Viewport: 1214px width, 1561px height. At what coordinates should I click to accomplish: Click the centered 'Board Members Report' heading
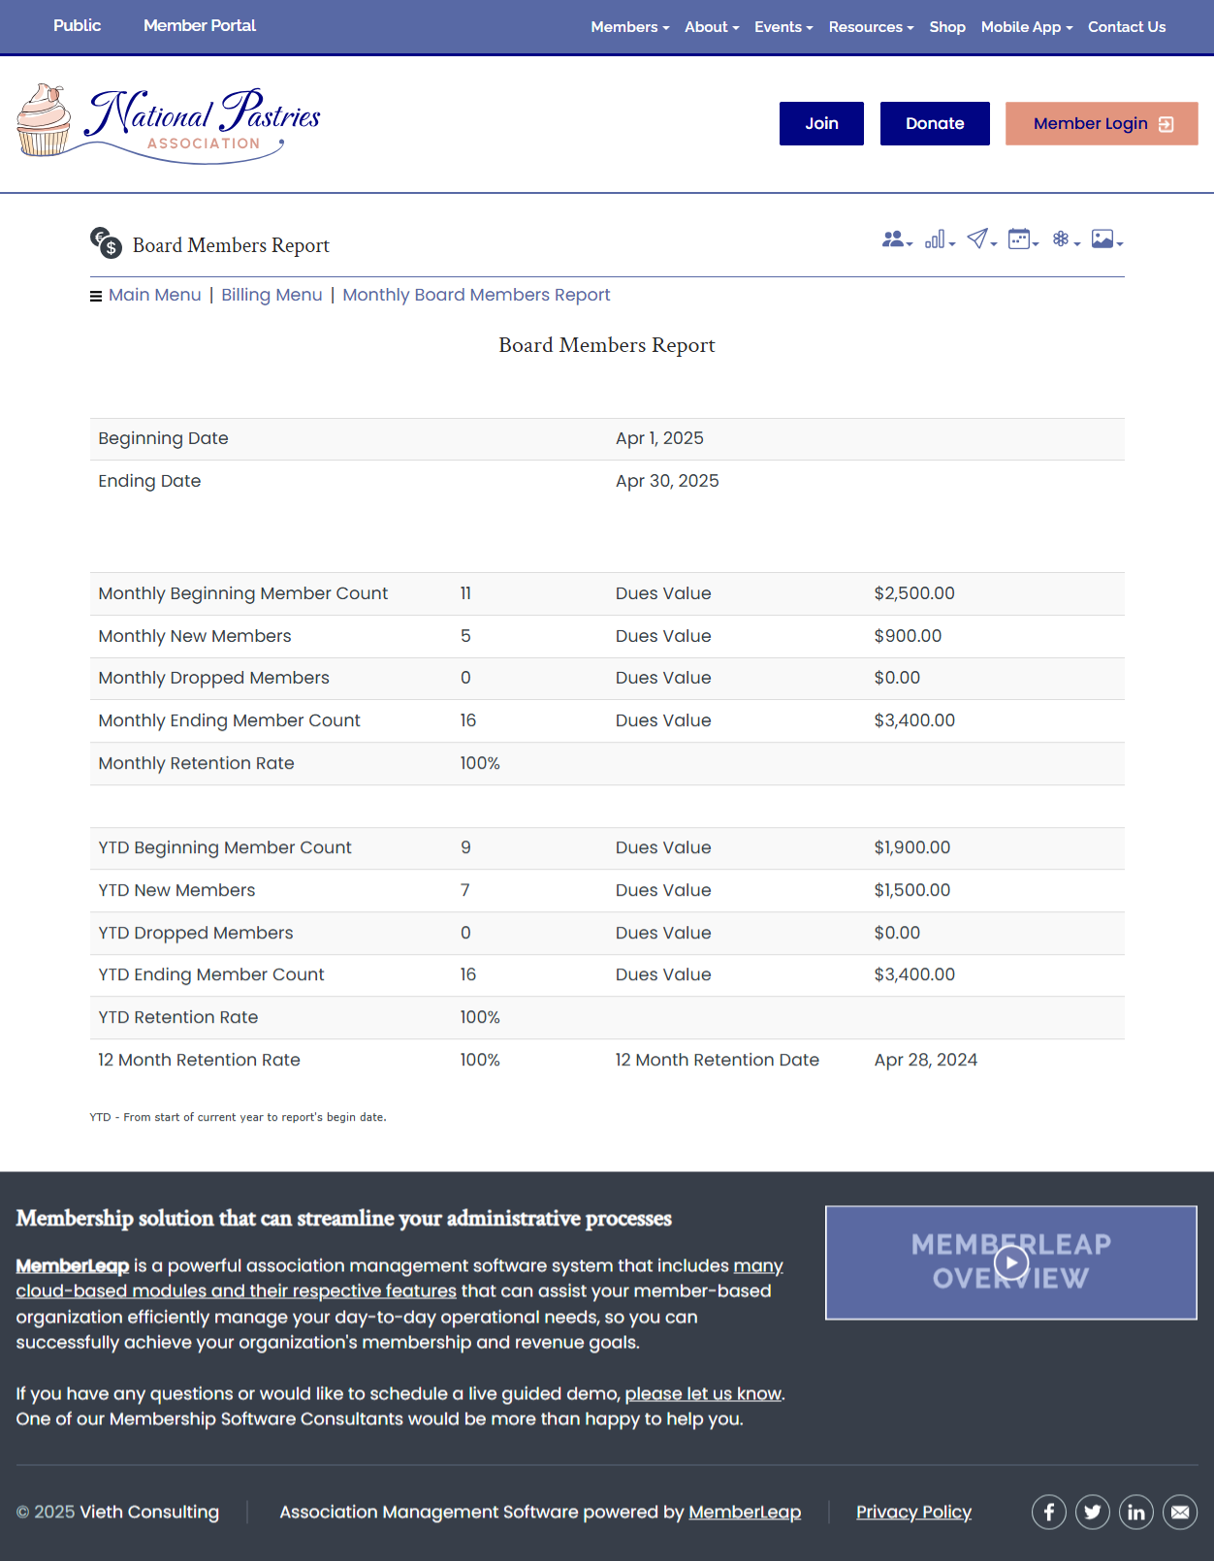[607, 345]
